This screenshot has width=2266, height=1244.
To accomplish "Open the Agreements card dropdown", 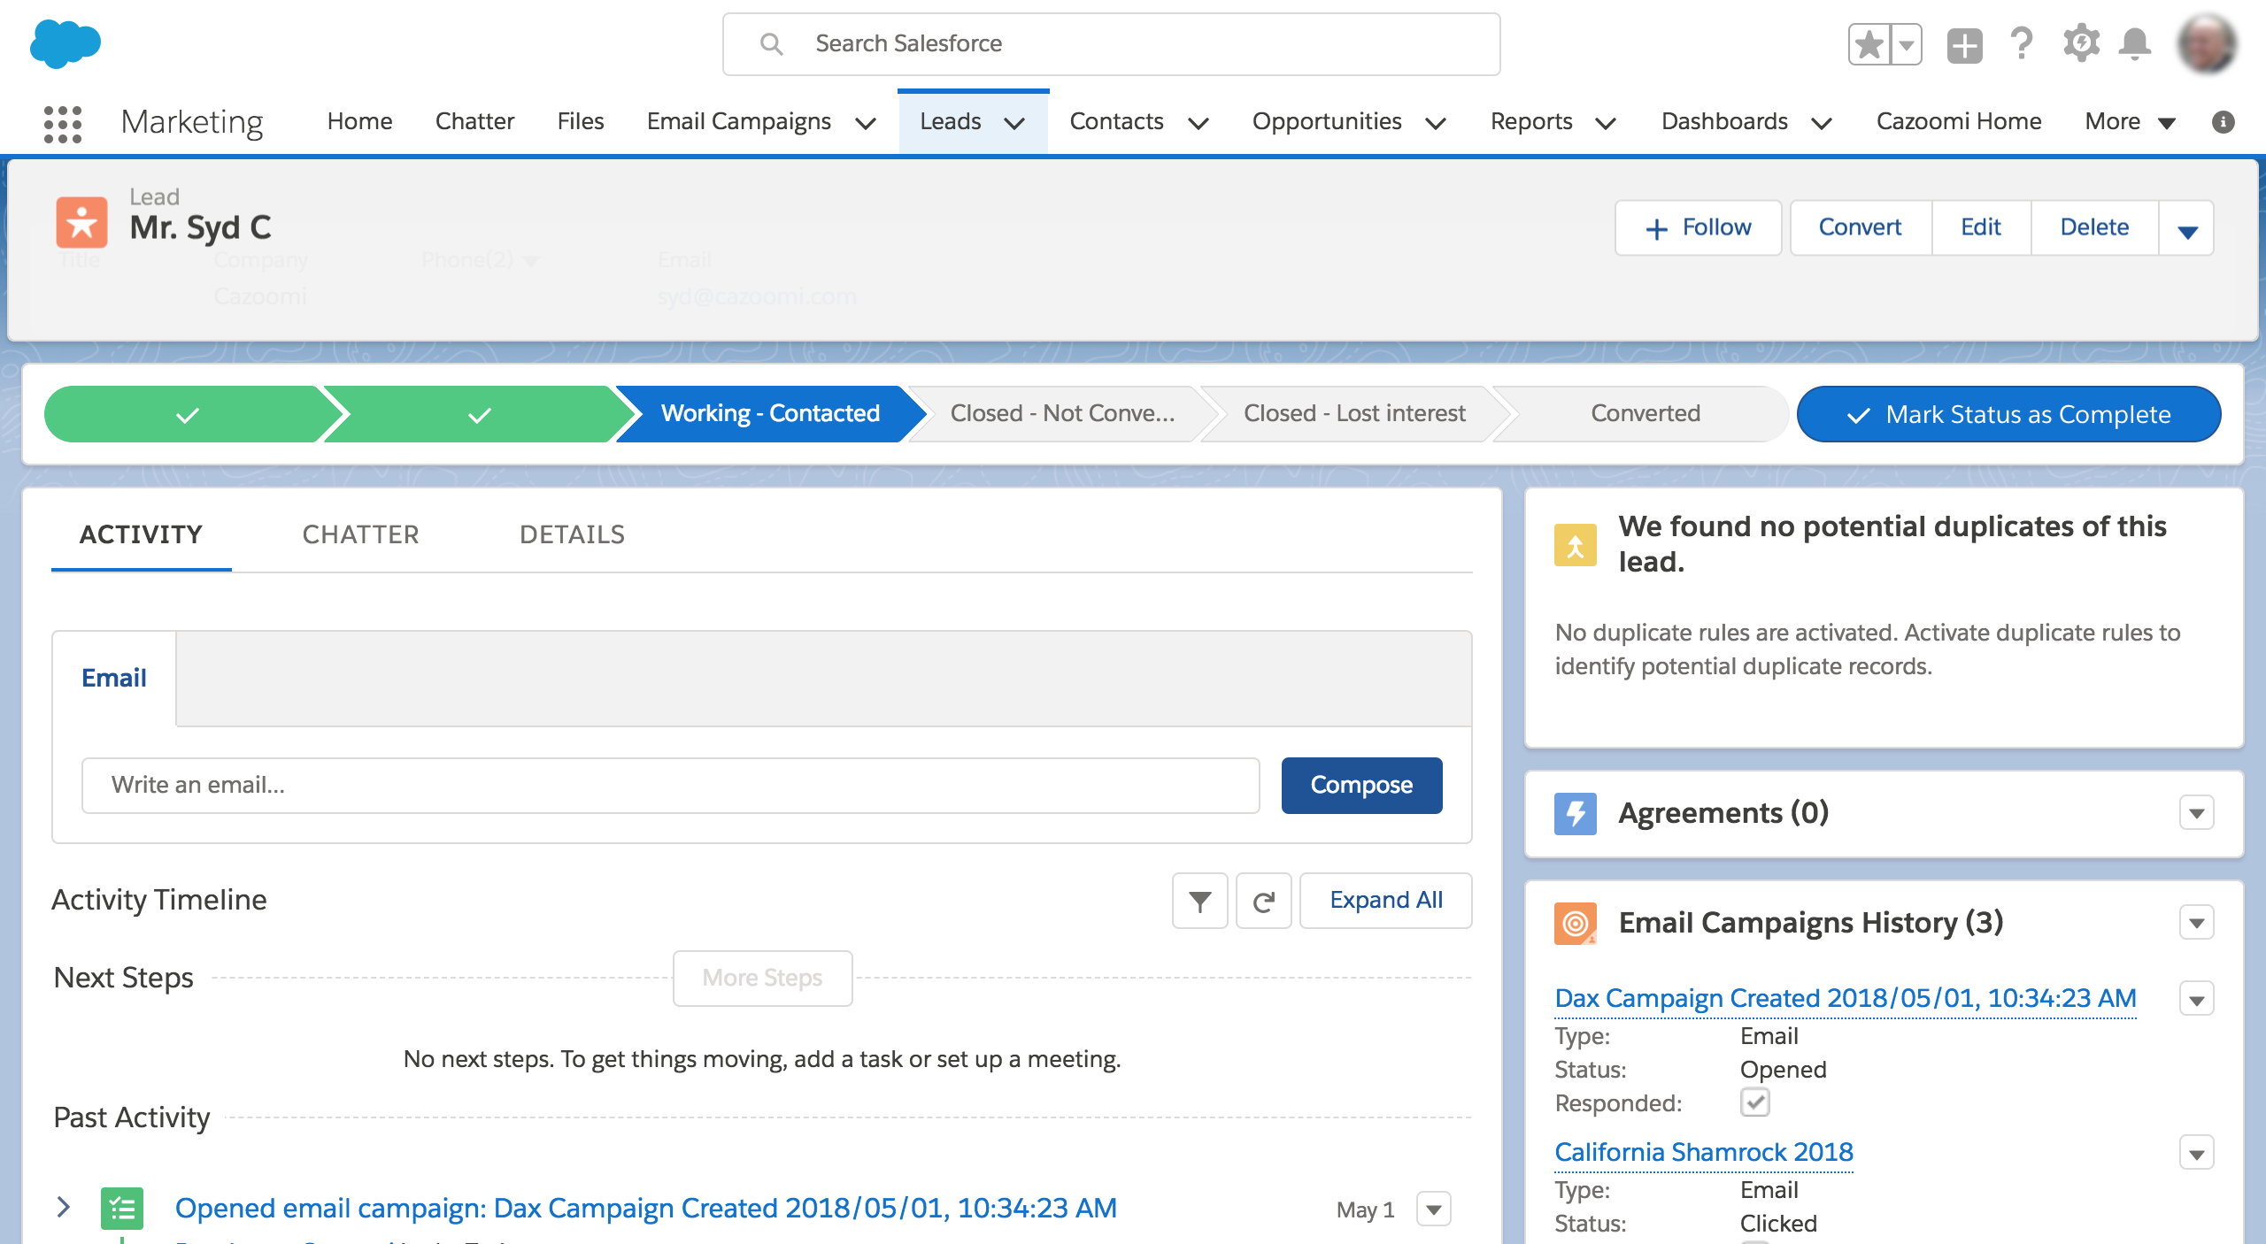I will click(x=2197, y=813).
